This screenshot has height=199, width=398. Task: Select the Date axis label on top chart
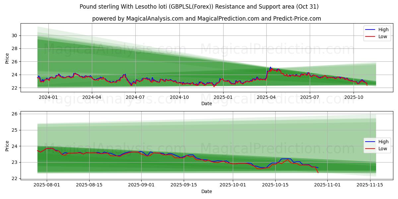206,104
